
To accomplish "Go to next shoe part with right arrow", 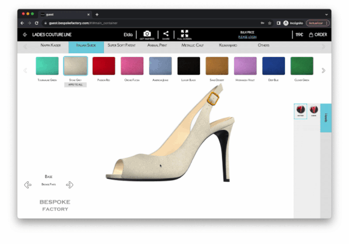I will pyautogui.click(x=69, y=184).
